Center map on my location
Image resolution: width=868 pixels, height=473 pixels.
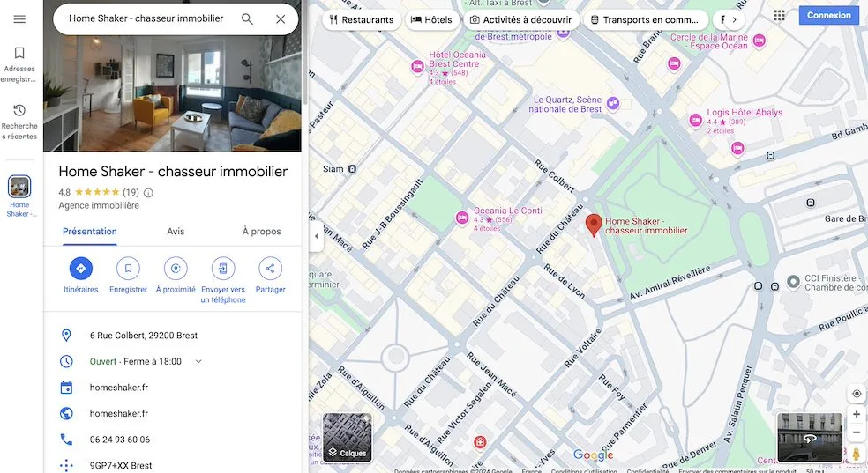(x=857, y=394)
